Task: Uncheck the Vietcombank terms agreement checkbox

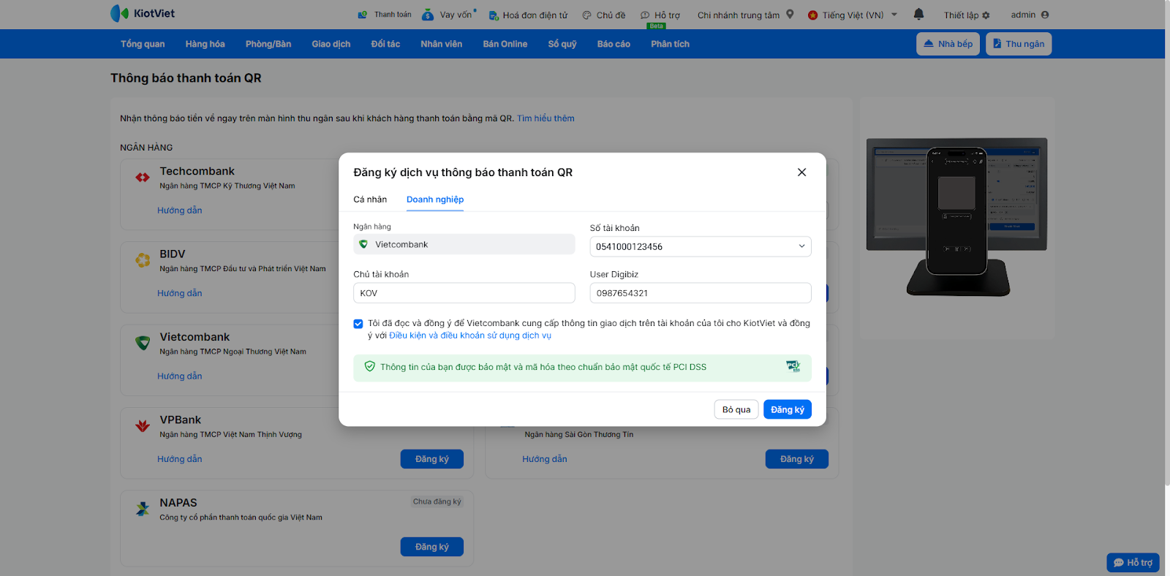Action: [358, 324]
